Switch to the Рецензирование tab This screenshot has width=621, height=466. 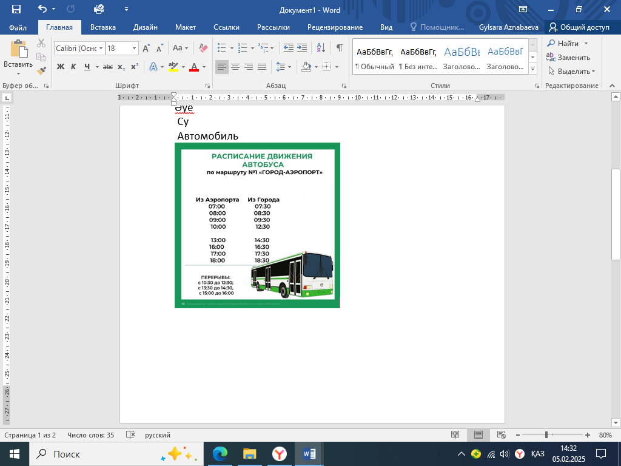[335, 27]
